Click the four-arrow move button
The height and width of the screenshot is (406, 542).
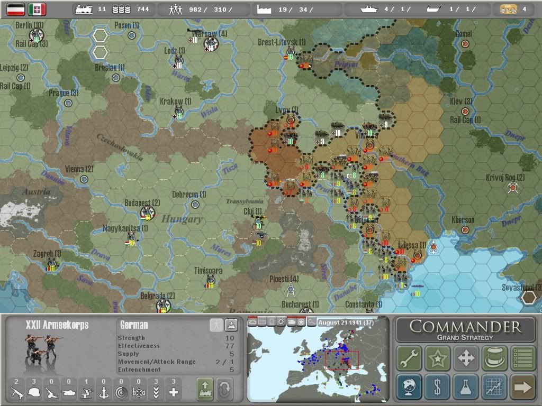point(466,358)
